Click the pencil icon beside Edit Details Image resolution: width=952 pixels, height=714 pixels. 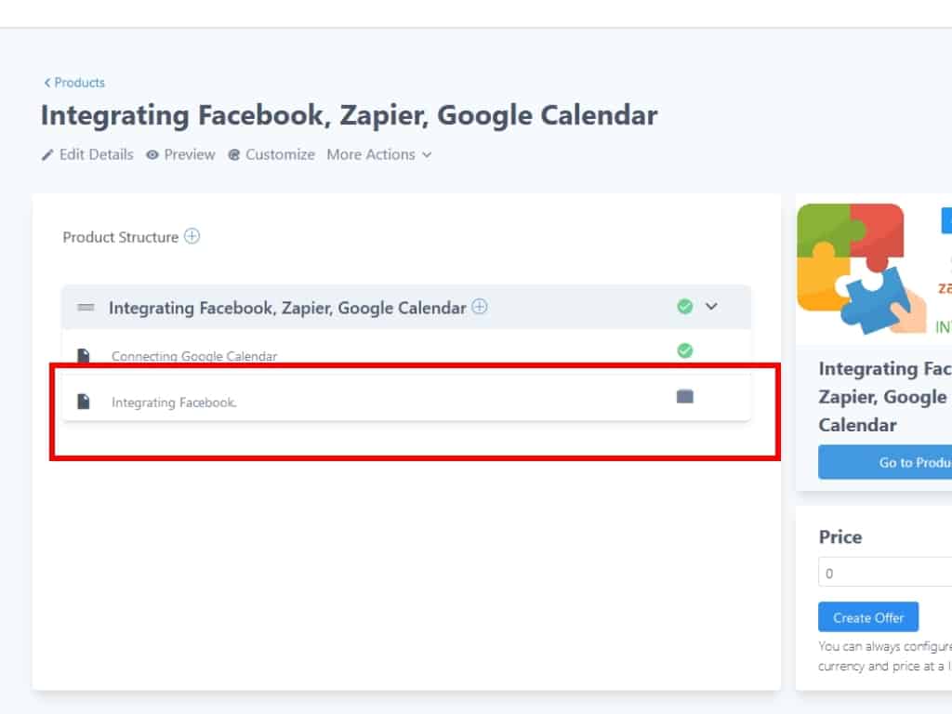[x=47, y=155]
